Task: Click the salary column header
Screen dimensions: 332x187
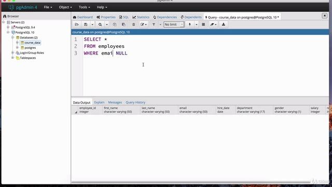Action: click(317, 110)
